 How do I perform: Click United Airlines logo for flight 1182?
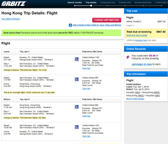click(77, 59)
